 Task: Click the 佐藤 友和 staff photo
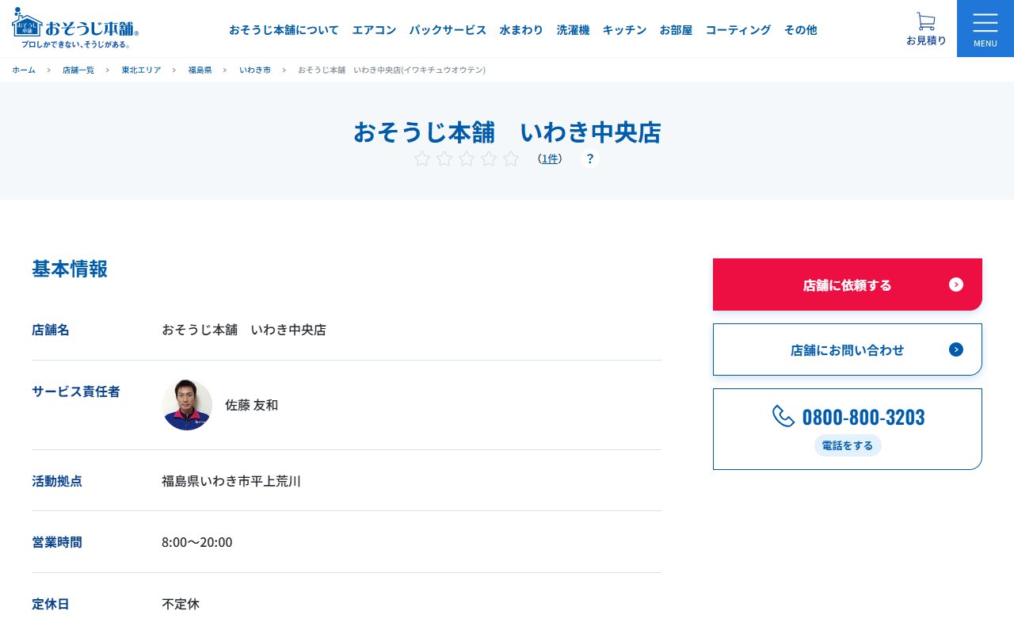pos(187,405)
